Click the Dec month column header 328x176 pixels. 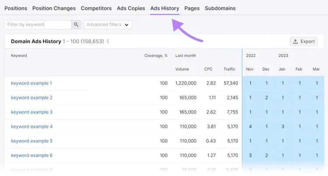pyautogui.click(x=266, y=69)
